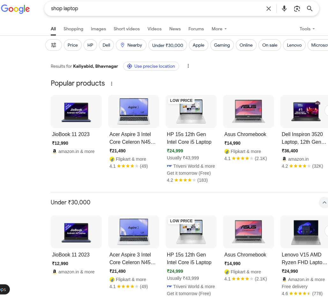
Task: Expand the More tabs dropdown
Action: pos(219,29)
